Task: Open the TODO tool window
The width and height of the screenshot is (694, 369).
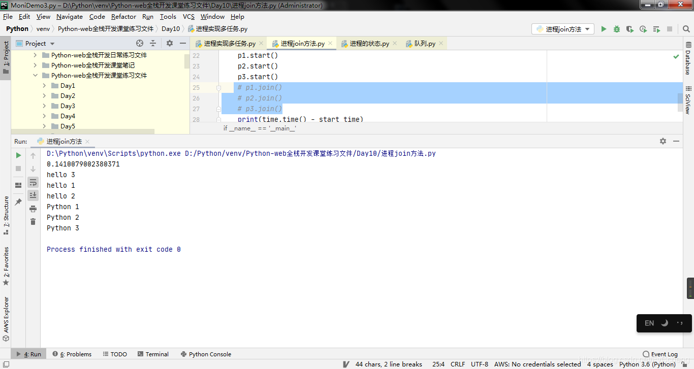Action: pos(115,354)
